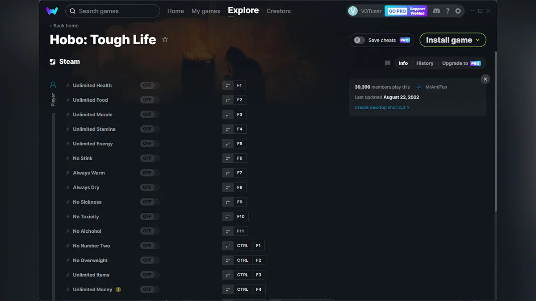Click the Steam platform icon
536x301 pixels.
click(x=53, y=62)
